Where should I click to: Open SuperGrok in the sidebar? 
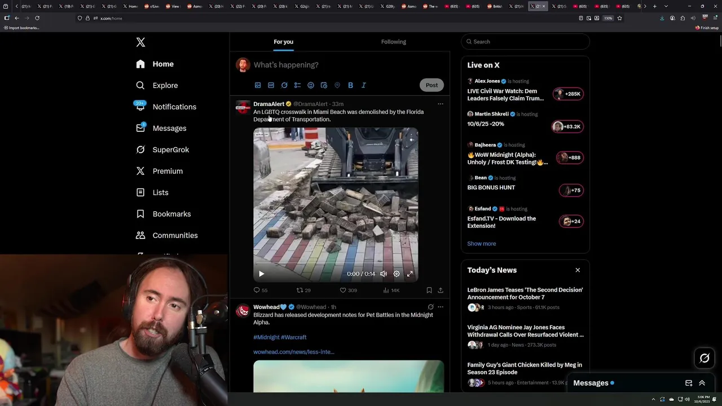tap(162, 149)
